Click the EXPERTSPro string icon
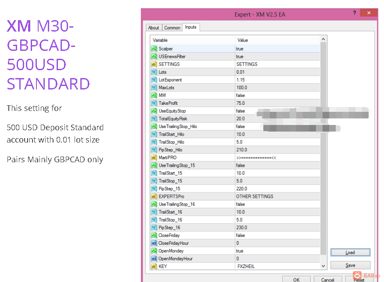The width and height of the screenshot is (384, 282). coord(154,196)
